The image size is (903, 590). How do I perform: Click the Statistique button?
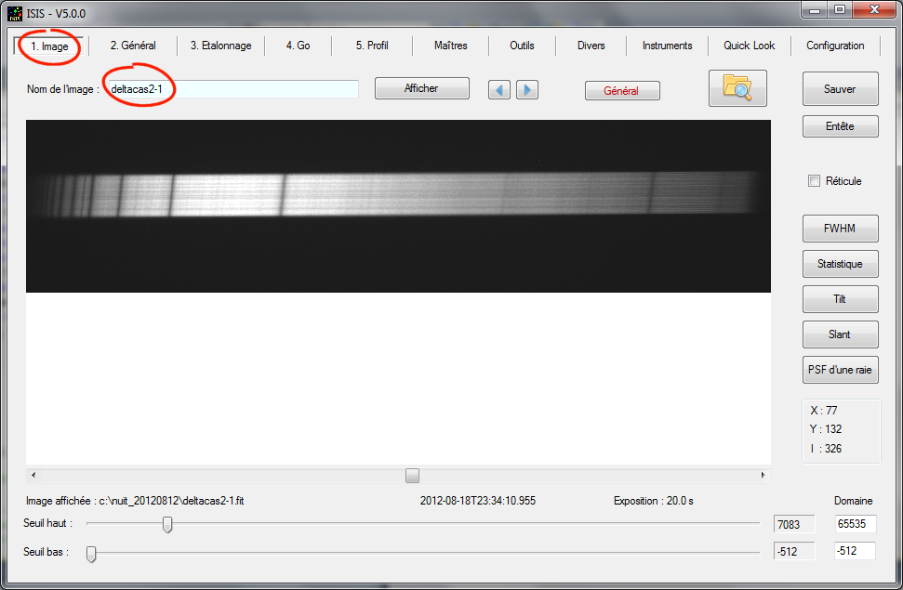click(x=841, y=264)
